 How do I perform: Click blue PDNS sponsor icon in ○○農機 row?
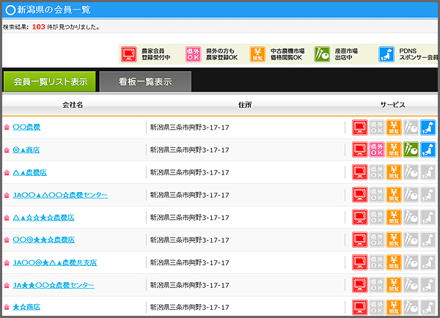tap(428, 127)
